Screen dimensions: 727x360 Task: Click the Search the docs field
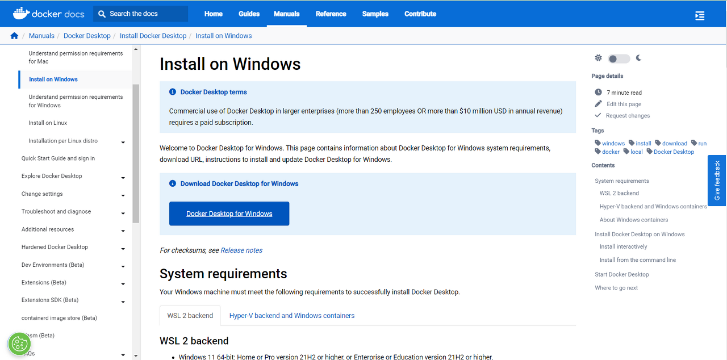coord(140,14)
